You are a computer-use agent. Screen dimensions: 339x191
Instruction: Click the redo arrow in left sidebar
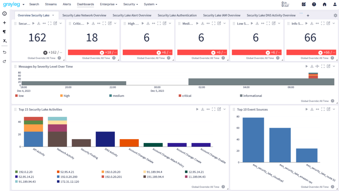coord(4,61)
